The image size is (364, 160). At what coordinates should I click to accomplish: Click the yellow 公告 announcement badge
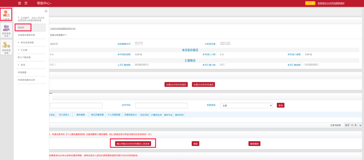pyautogui.click(x=310, y=3)
